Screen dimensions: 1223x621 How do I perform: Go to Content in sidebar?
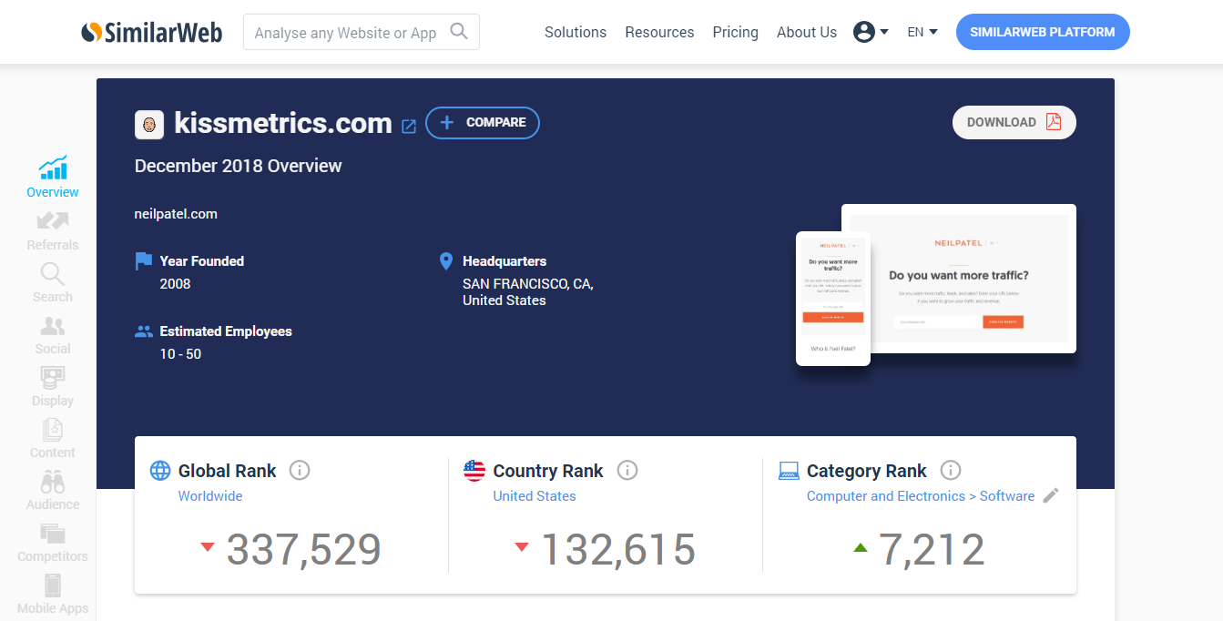coord(53,439)
